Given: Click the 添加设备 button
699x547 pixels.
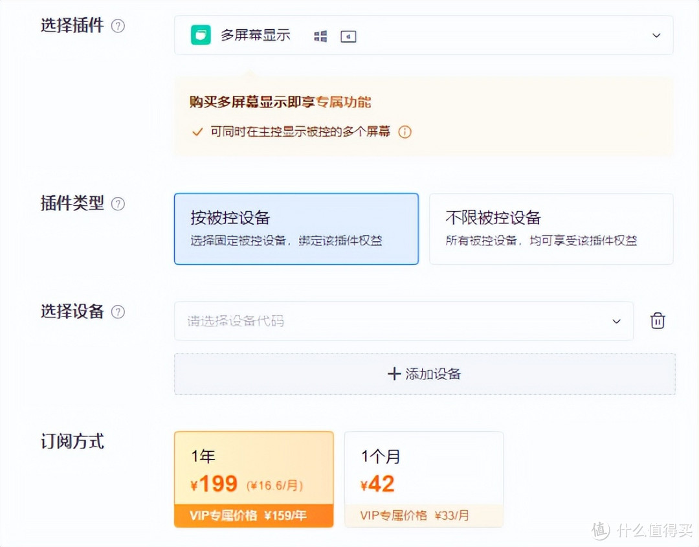Looking at the screenshot, I should [425, 374].
